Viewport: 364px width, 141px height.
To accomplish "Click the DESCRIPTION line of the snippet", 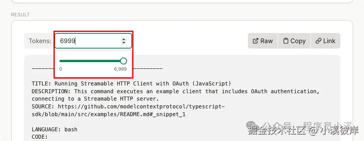I will pos(176,91).
